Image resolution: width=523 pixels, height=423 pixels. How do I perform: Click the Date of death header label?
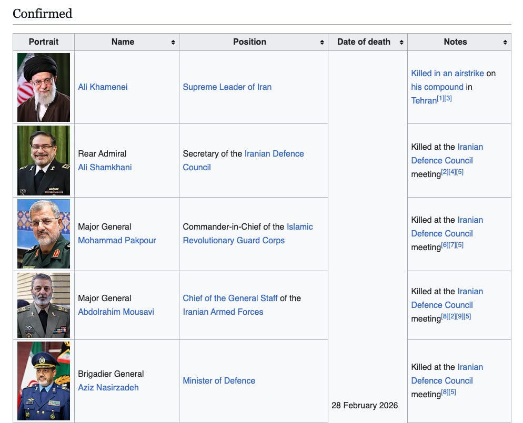coord(364,42)
